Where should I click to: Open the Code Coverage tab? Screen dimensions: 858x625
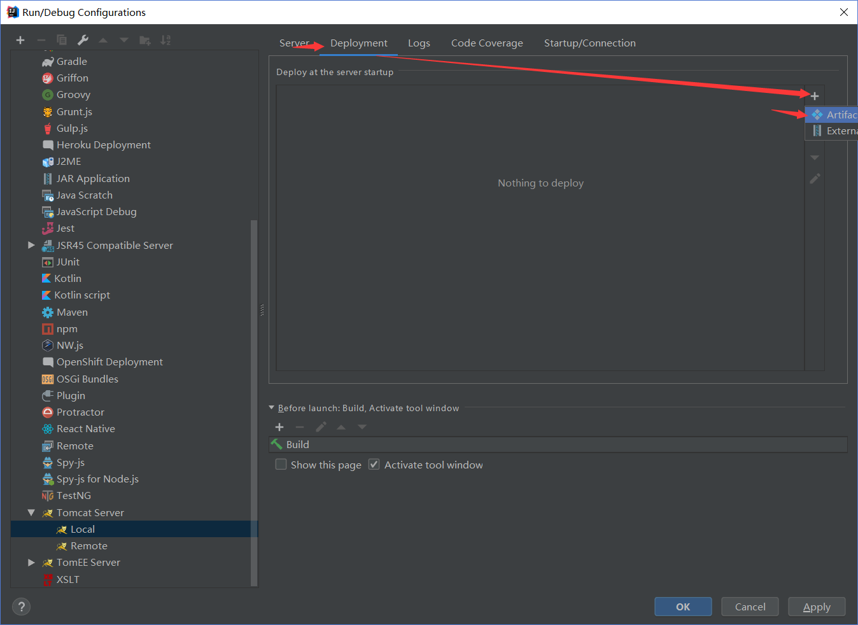pos(487,43)
